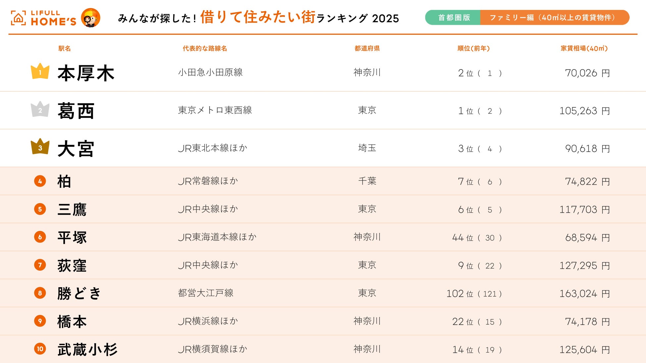Click the orange circle rank 10 badge

[40, 349]
